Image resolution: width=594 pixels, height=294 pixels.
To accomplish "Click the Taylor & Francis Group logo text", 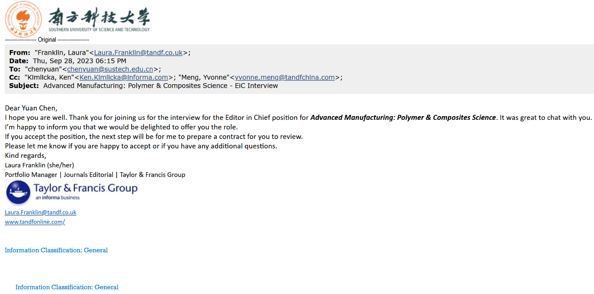I will point(86,188).
